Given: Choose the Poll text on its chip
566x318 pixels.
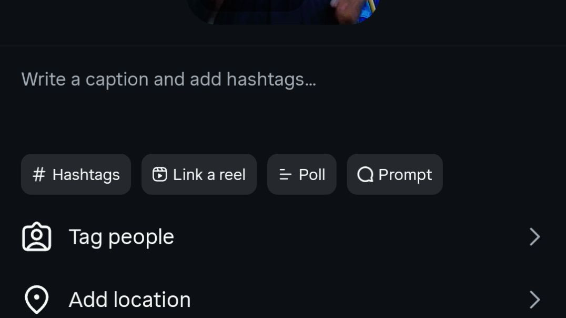Looking at the screenshot, I should click(x=312, y=174).
